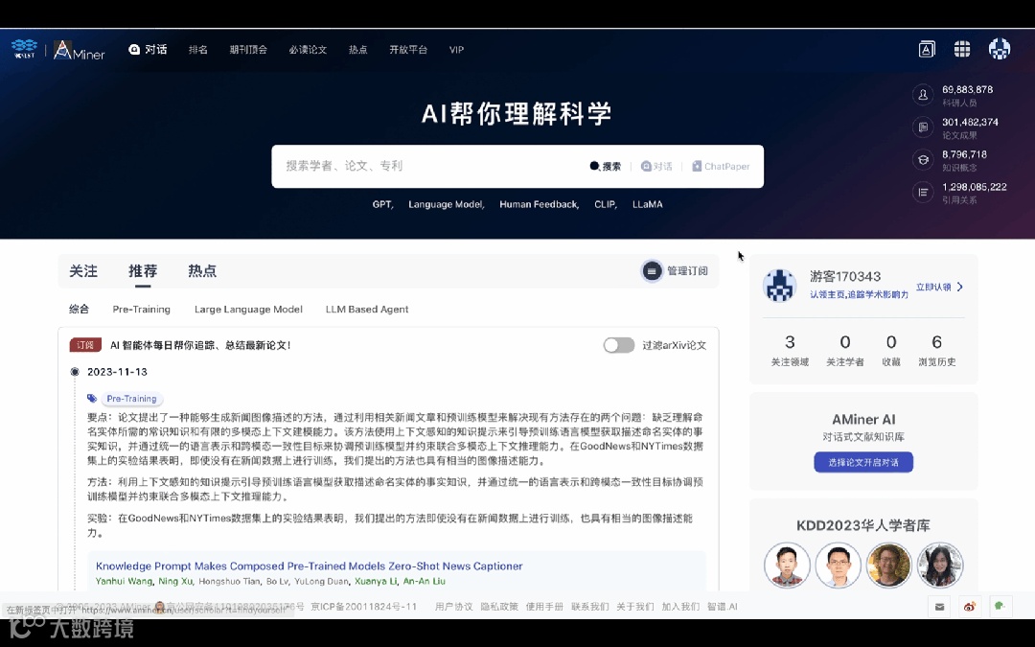Screen dimensions: 1035x647
Task: Open 收藏 count
Action: (891, 351)
